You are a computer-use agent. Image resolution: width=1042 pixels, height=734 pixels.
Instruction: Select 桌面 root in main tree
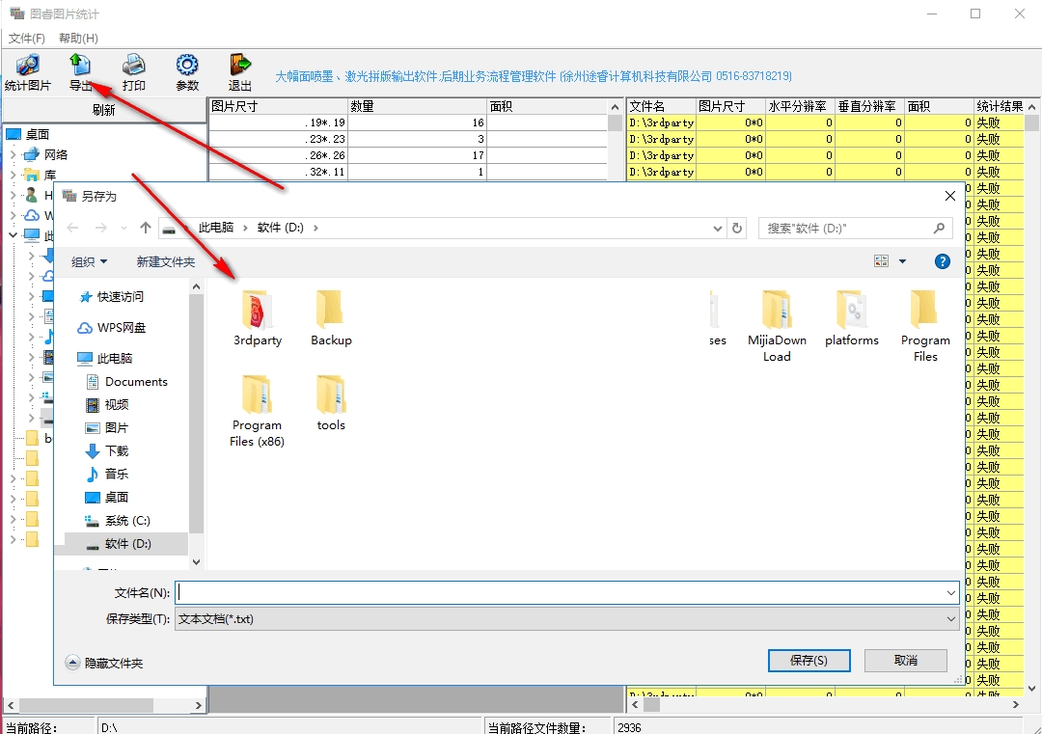tap(29, 134)
